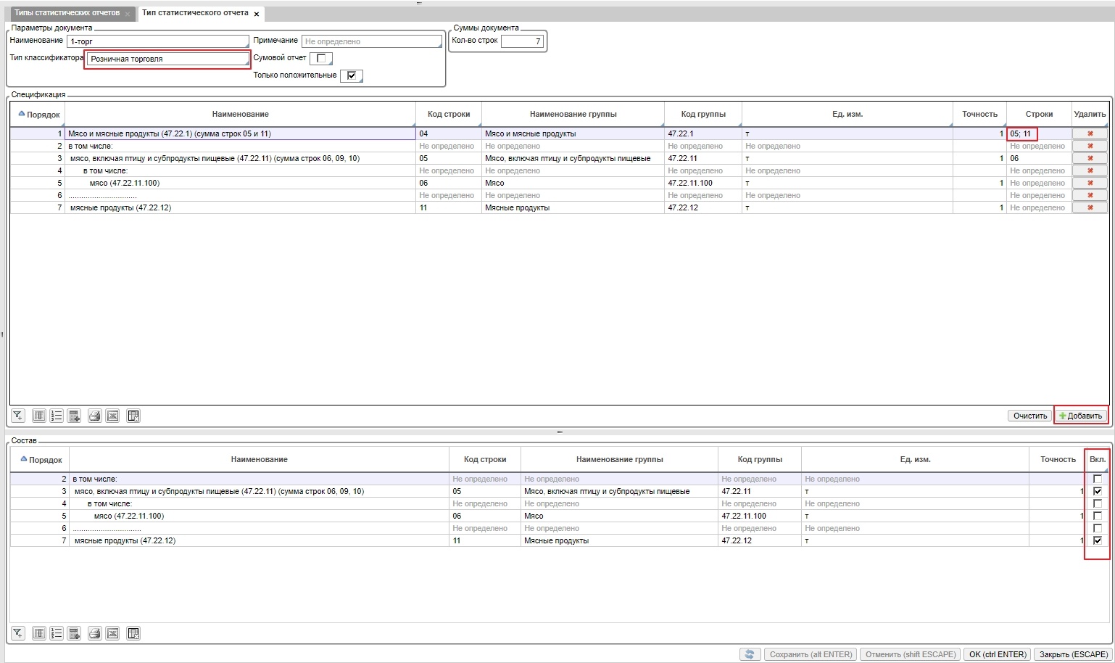
Task: Uncheck 'Только положительные' checkbox
Action: [x=352, y=75]
